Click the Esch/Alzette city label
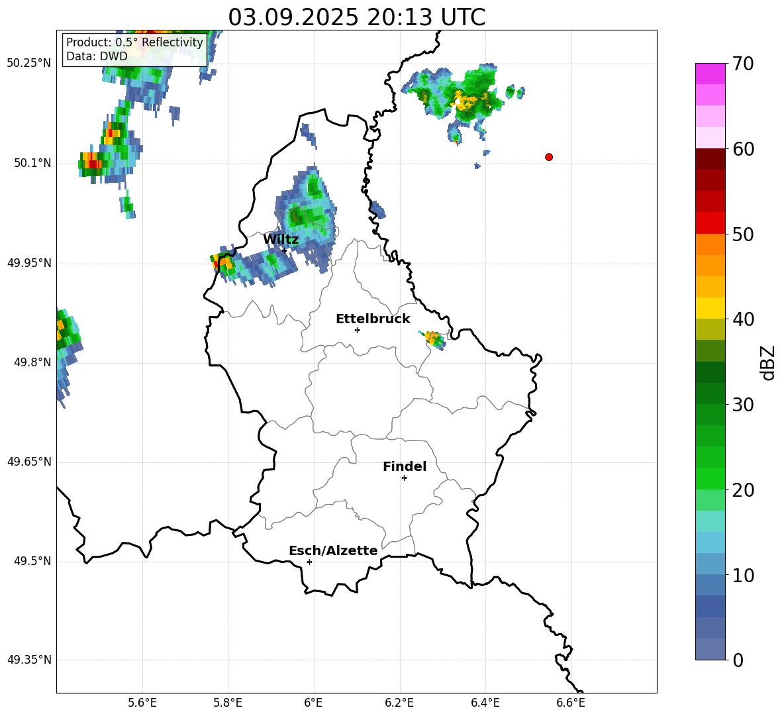The height and width of the screenshot is (716, 784). [333, 551]
